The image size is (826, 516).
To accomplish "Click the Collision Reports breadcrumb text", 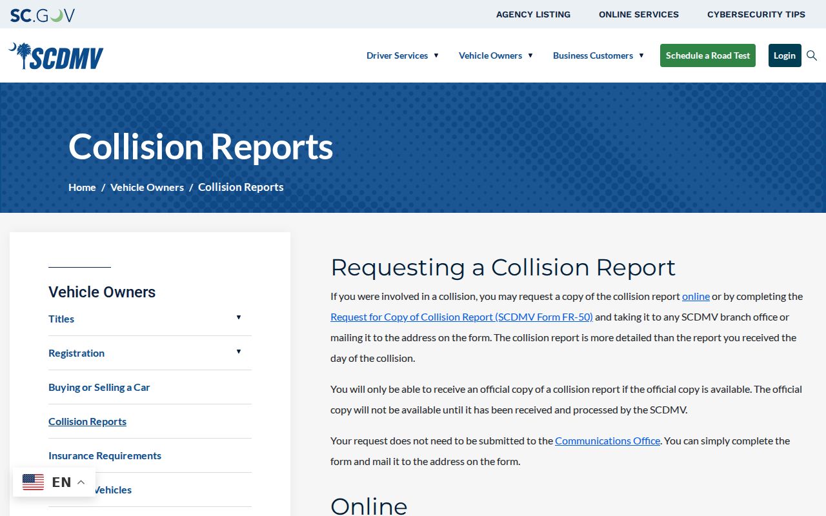I will (241, 187).
